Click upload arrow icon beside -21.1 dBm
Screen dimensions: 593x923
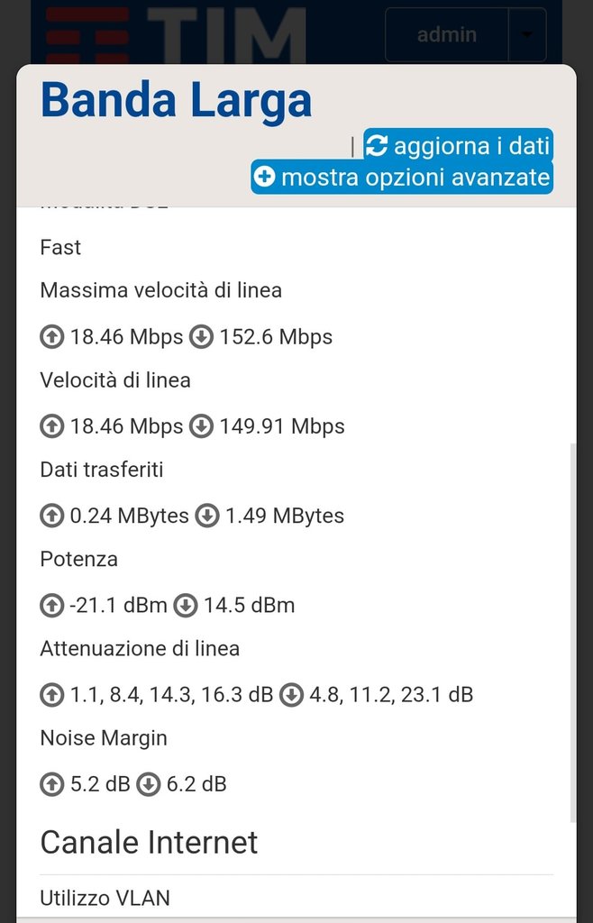point(52,605)
